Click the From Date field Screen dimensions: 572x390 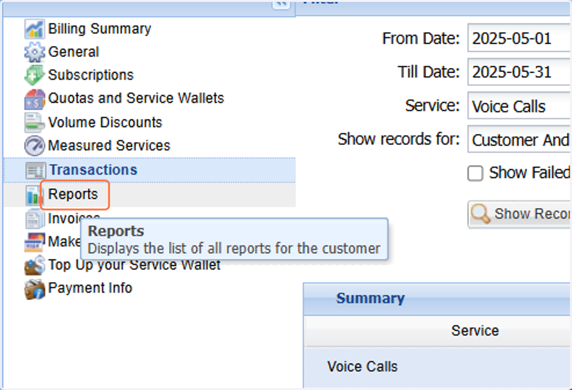tap(520, 38)
